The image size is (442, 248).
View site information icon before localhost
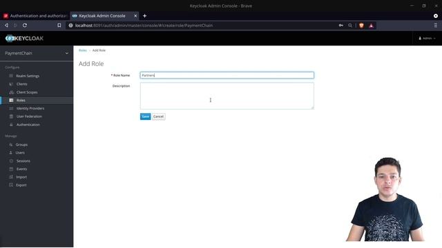70,25
